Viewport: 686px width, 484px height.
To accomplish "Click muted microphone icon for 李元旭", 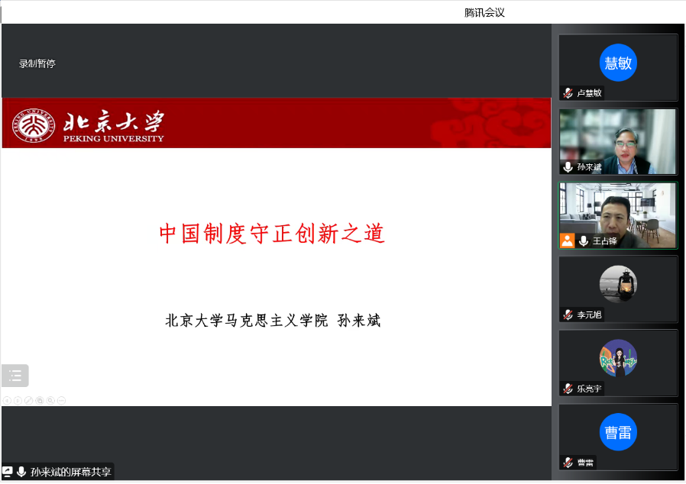I will 568,315.
